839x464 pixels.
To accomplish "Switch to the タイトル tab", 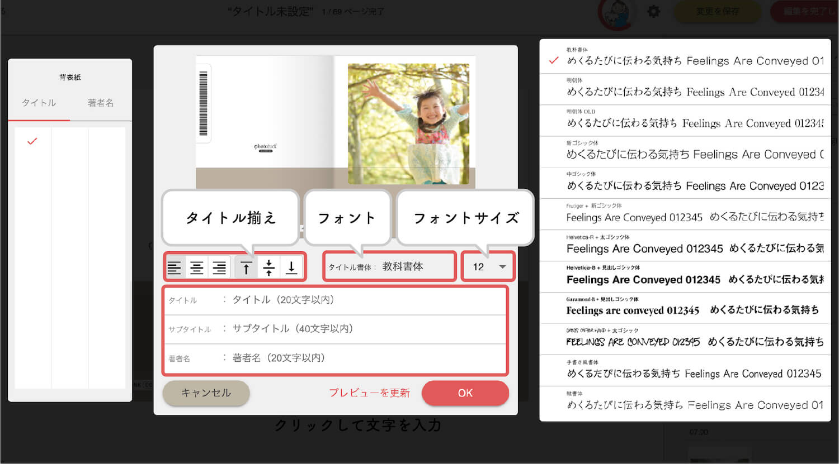I will click(x=39, y=103).
